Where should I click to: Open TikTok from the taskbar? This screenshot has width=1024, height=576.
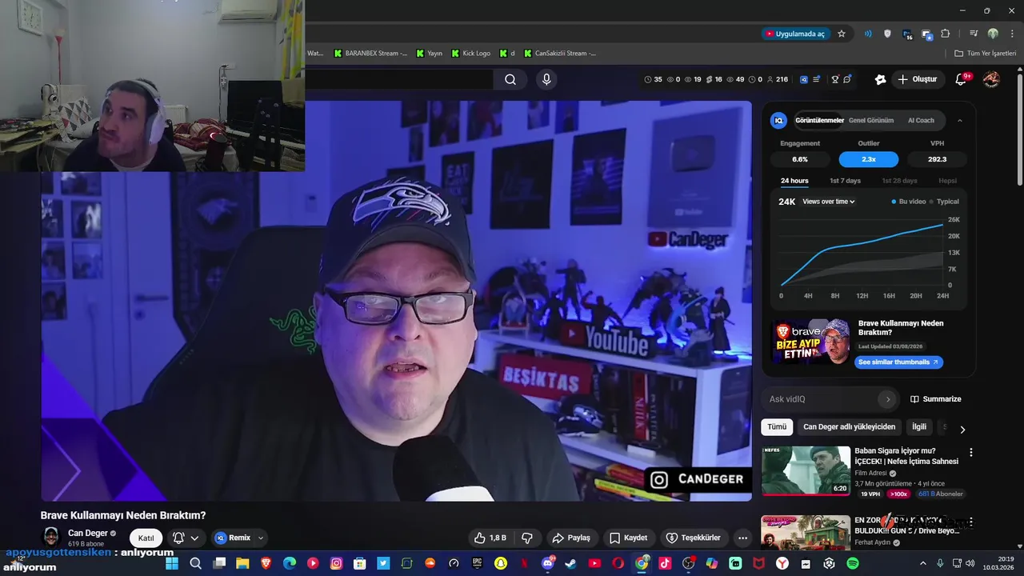pyautogui.click(x=665, y=563)
